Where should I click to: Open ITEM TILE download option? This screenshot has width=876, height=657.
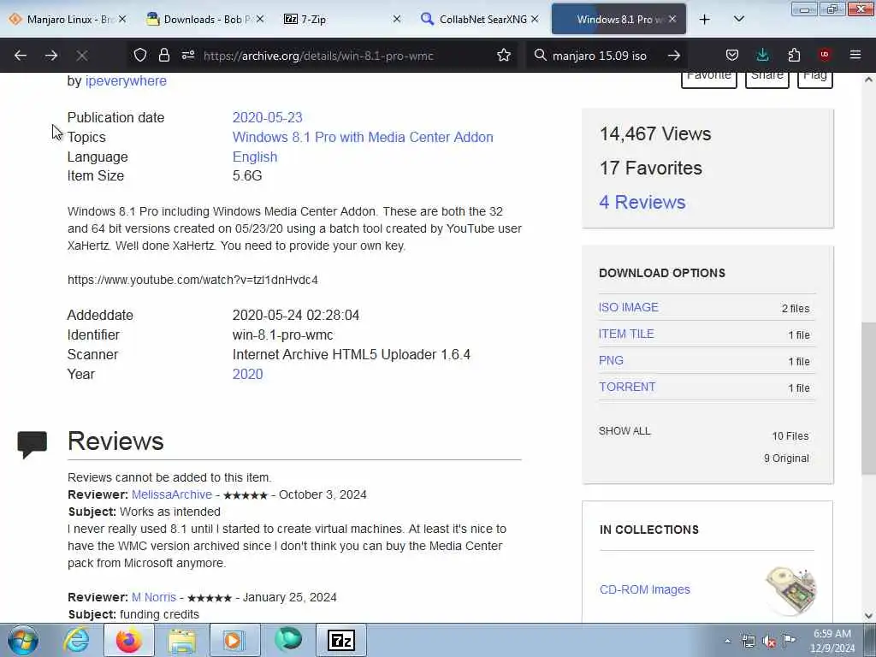click(626, 334)
